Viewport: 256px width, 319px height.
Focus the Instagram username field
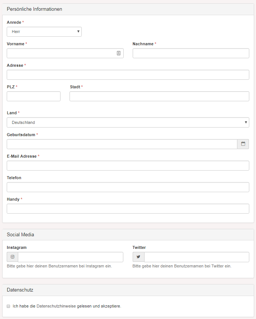click(x=71, y=257)
